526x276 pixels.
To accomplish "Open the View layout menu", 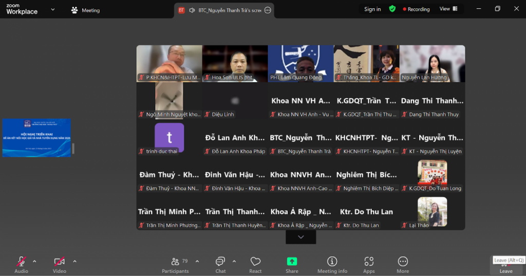I will pos(448,9).
